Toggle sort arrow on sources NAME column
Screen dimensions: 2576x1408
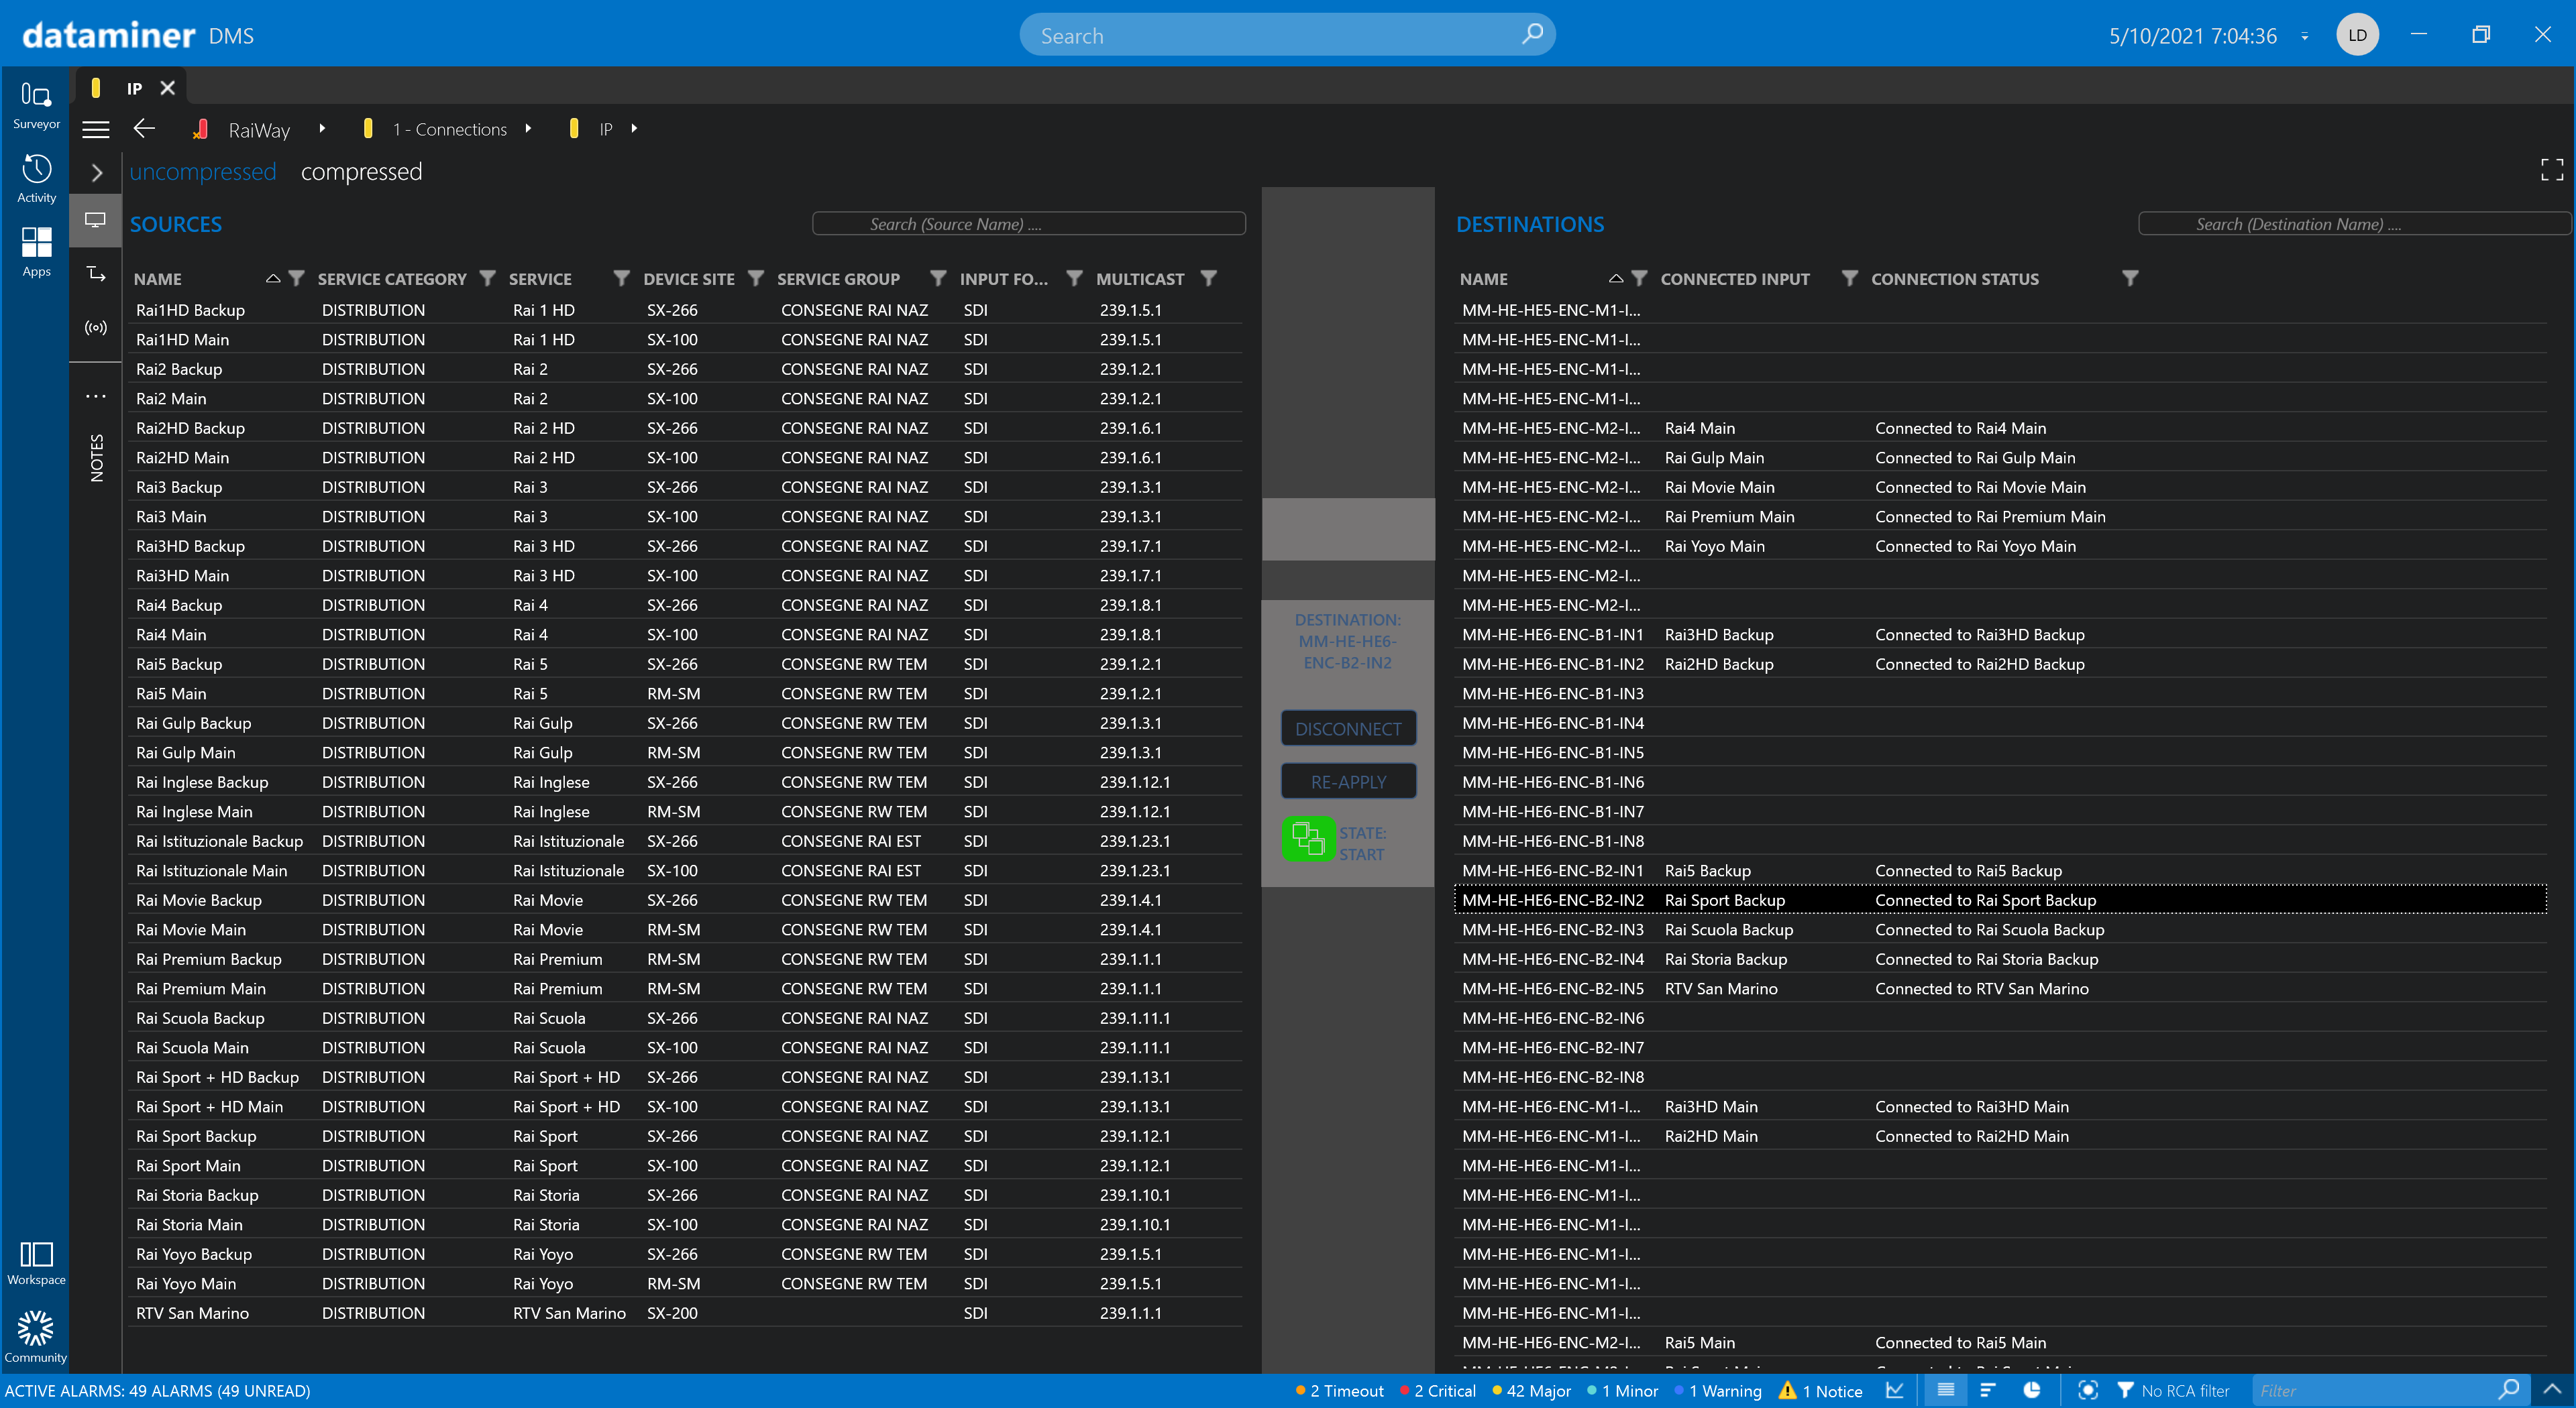pyautogui.click(x=273, y=279)
